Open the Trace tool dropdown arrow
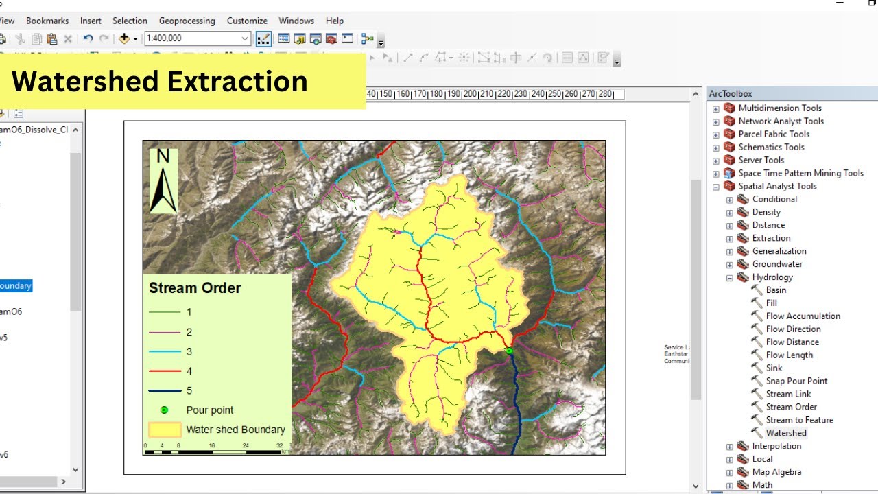878x494 pixels. 450,58
